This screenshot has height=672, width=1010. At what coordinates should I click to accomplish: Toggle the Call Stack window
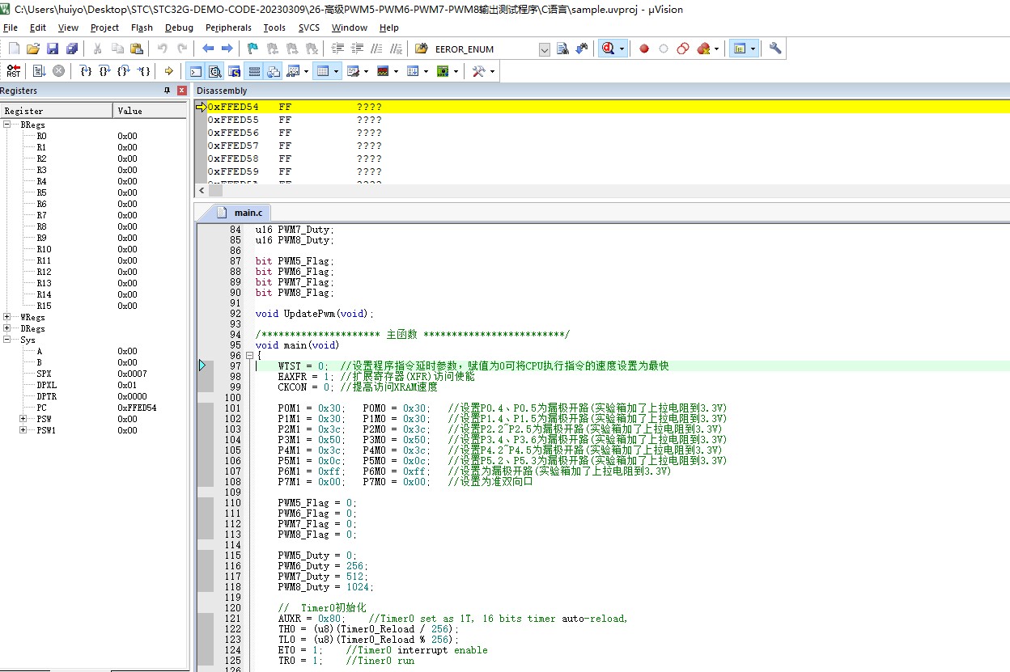point(274,71)
